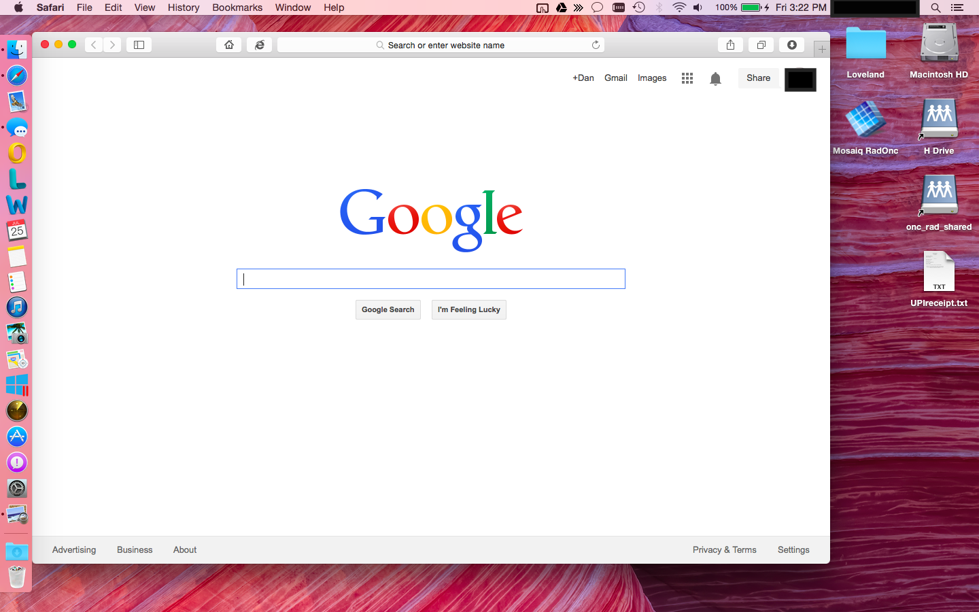Click the Safari address bar
Viewport: 979px width, 612px height.
(x=441, y=45)
